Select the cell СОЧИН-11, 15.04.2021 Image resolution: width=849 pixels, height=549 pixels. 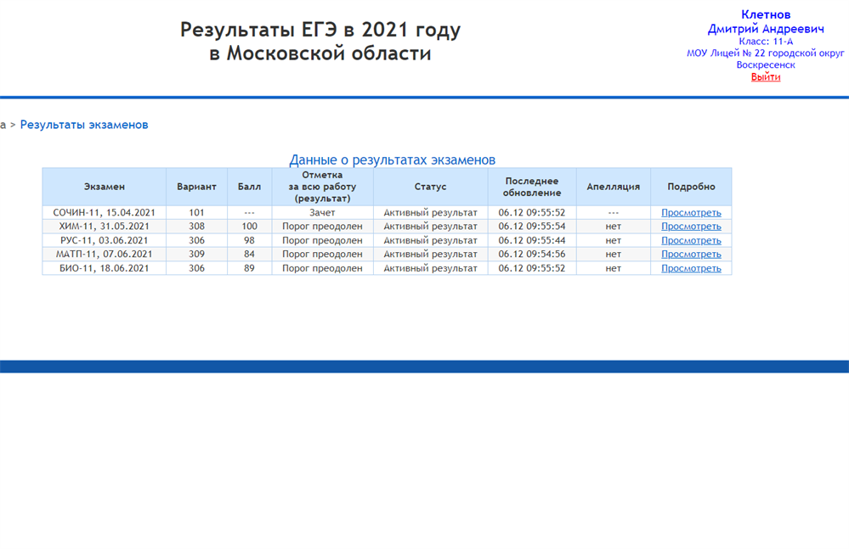(x=105, y=213)
